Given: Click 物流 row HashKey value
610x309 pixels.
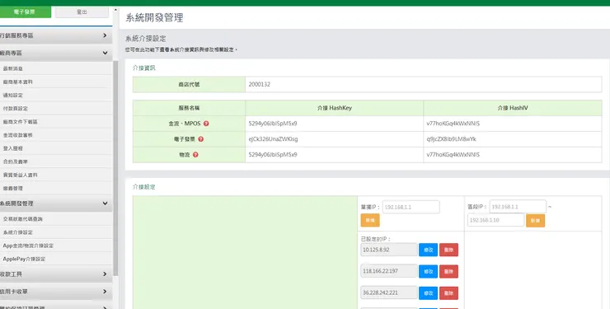Looking at the screenshot, I should pos(273,155).
